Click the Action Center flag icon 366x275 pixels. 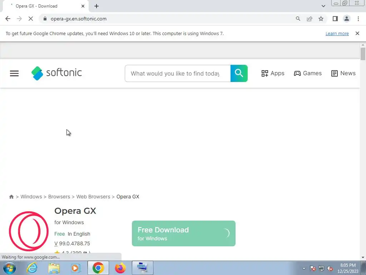click(313, 268)
